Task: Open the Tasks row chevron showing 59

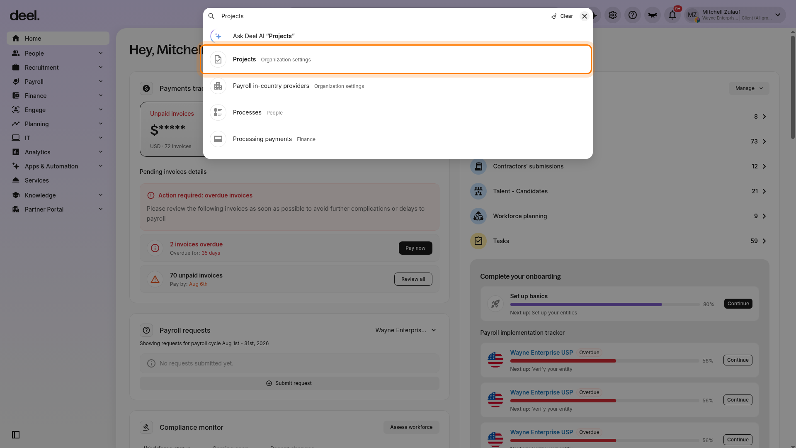Action: tap(764, 241)
